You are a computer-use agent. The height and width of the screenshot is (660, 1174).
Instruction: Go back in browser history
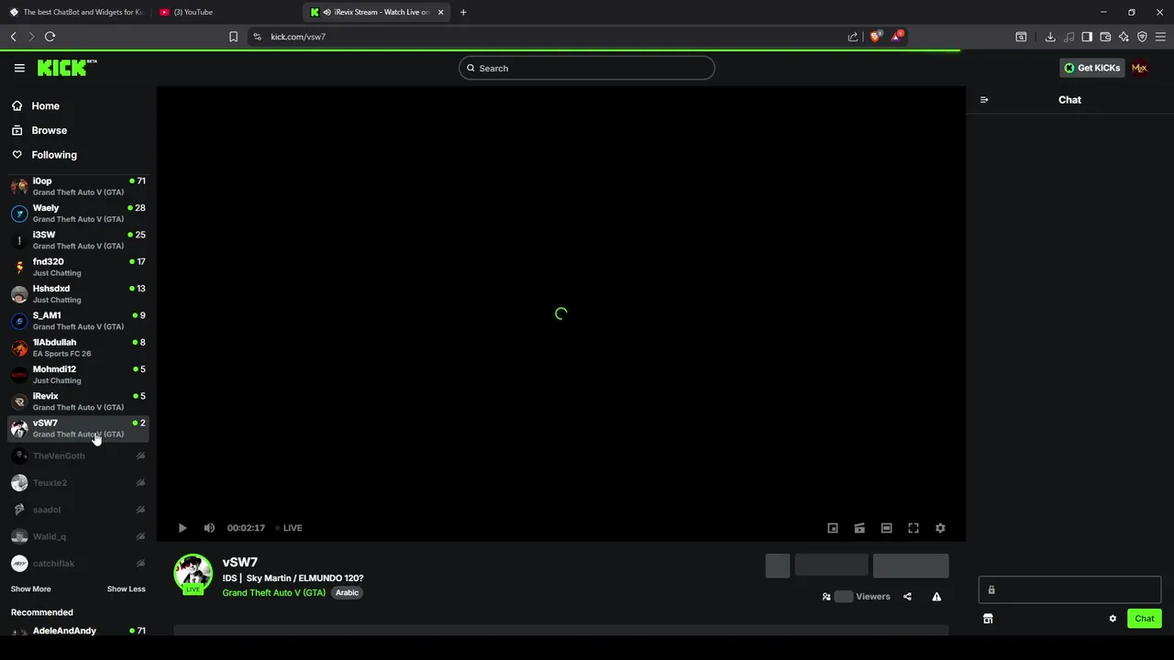click(14, 37)
